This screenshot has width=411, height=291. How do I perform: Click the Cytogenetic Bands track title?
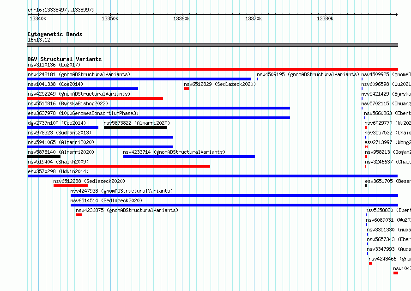click(x=55, y=34)
